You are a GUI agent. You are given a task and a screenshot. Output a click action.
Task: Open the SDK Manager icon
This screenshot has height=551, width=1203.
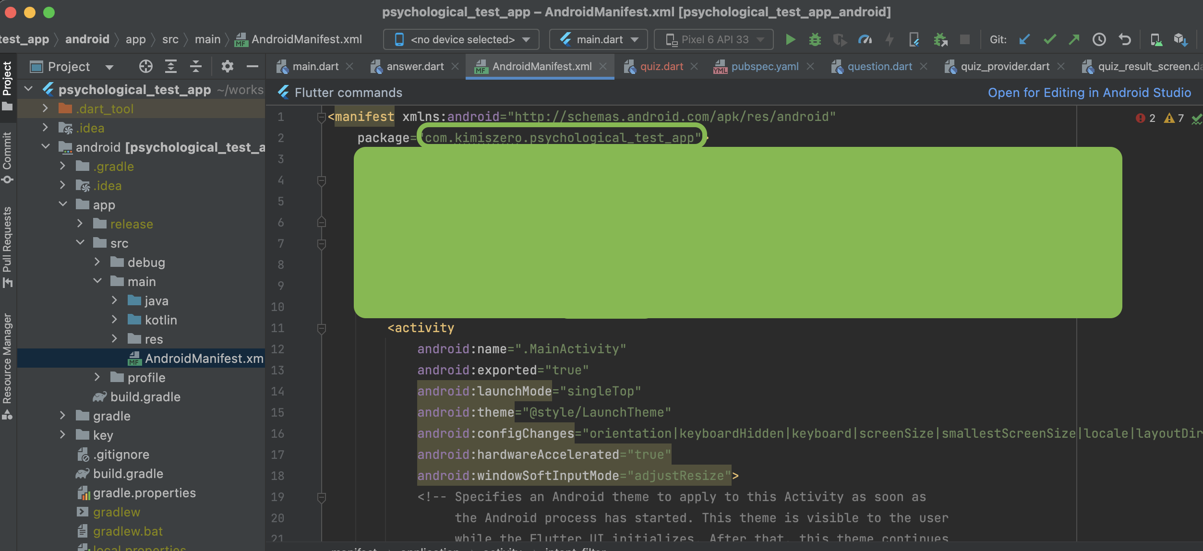tap(1180, 39)
